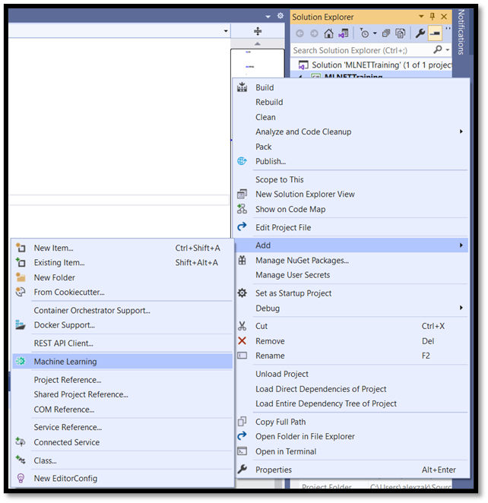Click the Forward arrow in Solution Explorer

tap(314, 33)
